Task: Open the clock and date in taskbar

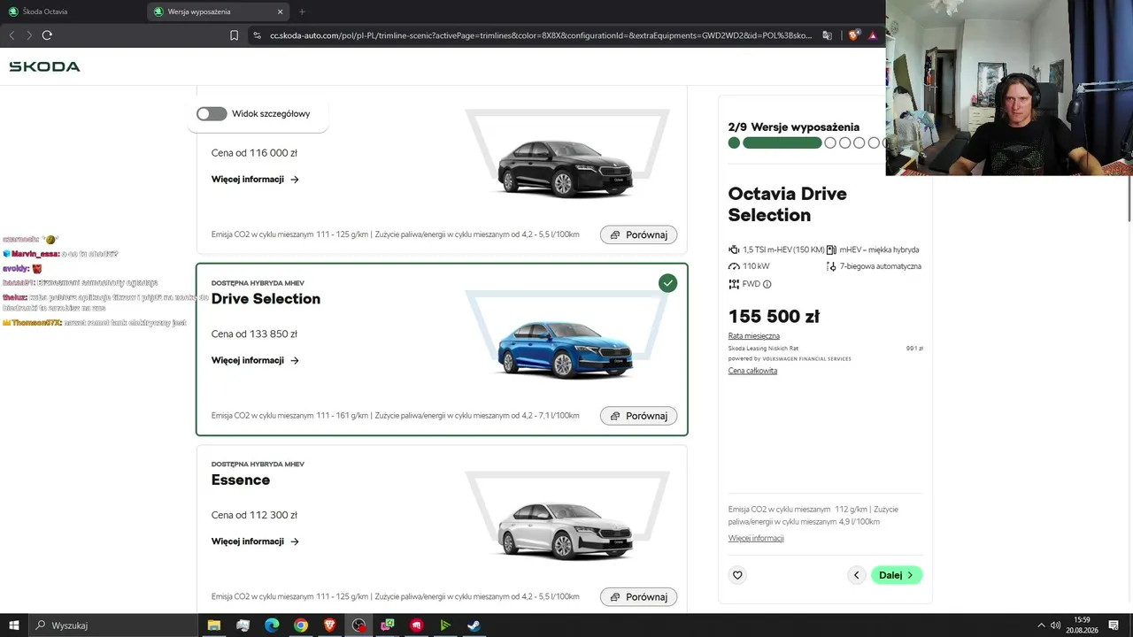Action: 1082,625
